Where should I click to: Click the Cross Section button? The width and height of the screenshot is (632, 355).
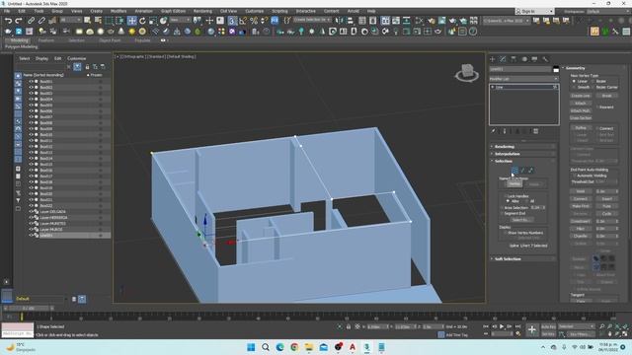coord(581,118)
